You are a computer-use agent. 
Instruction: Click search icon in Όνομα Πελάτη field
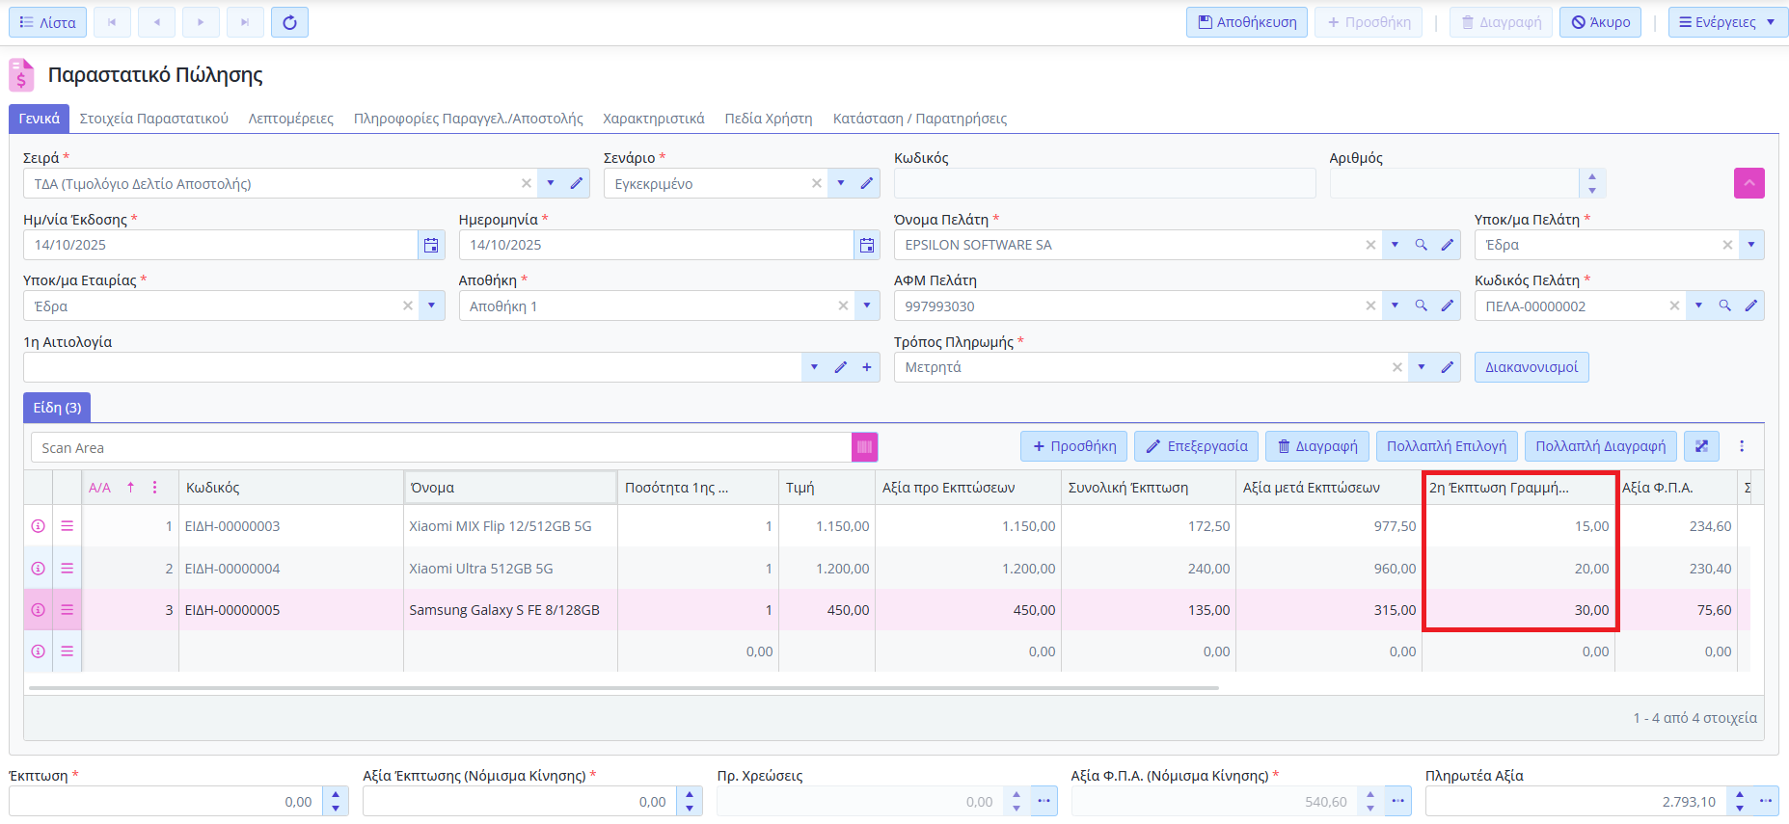tap(1421, 246)
